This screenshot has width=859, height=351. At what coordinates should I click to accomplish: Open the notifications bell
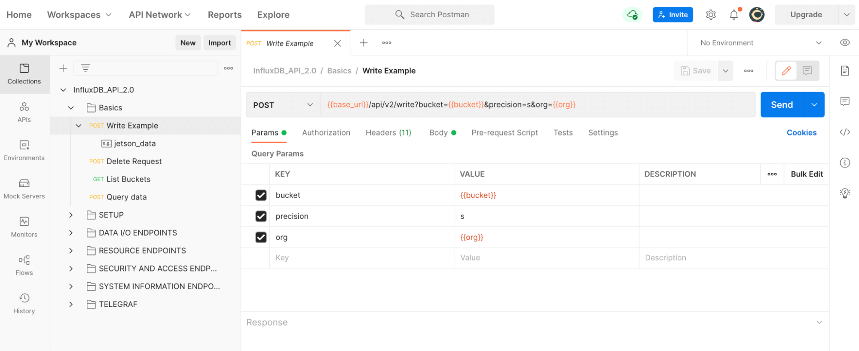click(734, 15)
